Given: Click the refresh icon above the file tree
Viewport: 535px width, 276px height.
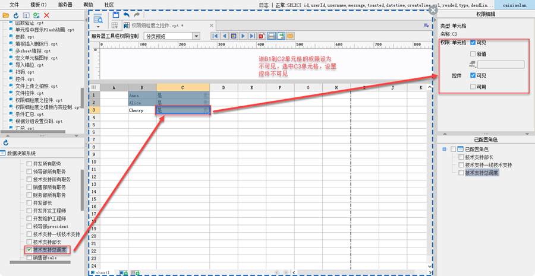Looking at the screenshot, I should [15, 15].
